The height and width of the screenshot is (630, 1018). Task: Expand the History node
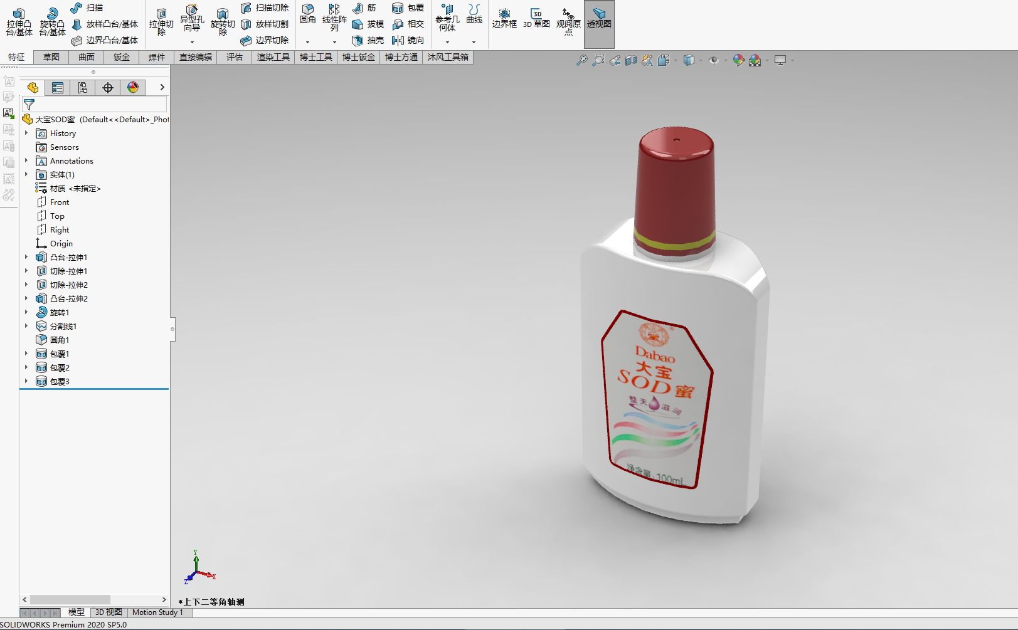click(x=26, y=133)
